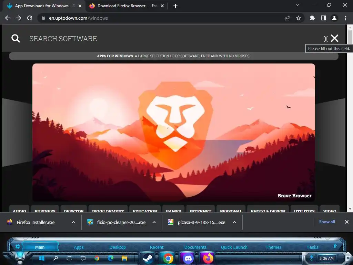Screen dimensions: 353x265
Task: Click Show all downloads
Action: tap(327, 222)
